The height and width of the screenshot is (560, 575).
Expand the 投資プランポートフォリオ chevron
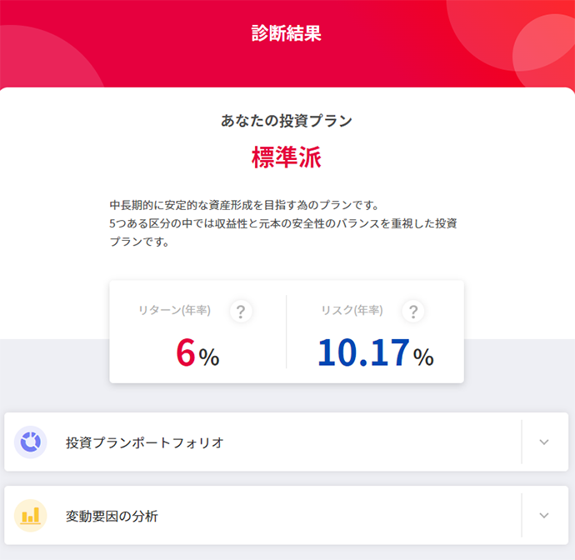pos(544,442)
